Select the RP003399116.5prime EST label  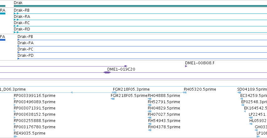pyautogui.click(x=35, y=96)
